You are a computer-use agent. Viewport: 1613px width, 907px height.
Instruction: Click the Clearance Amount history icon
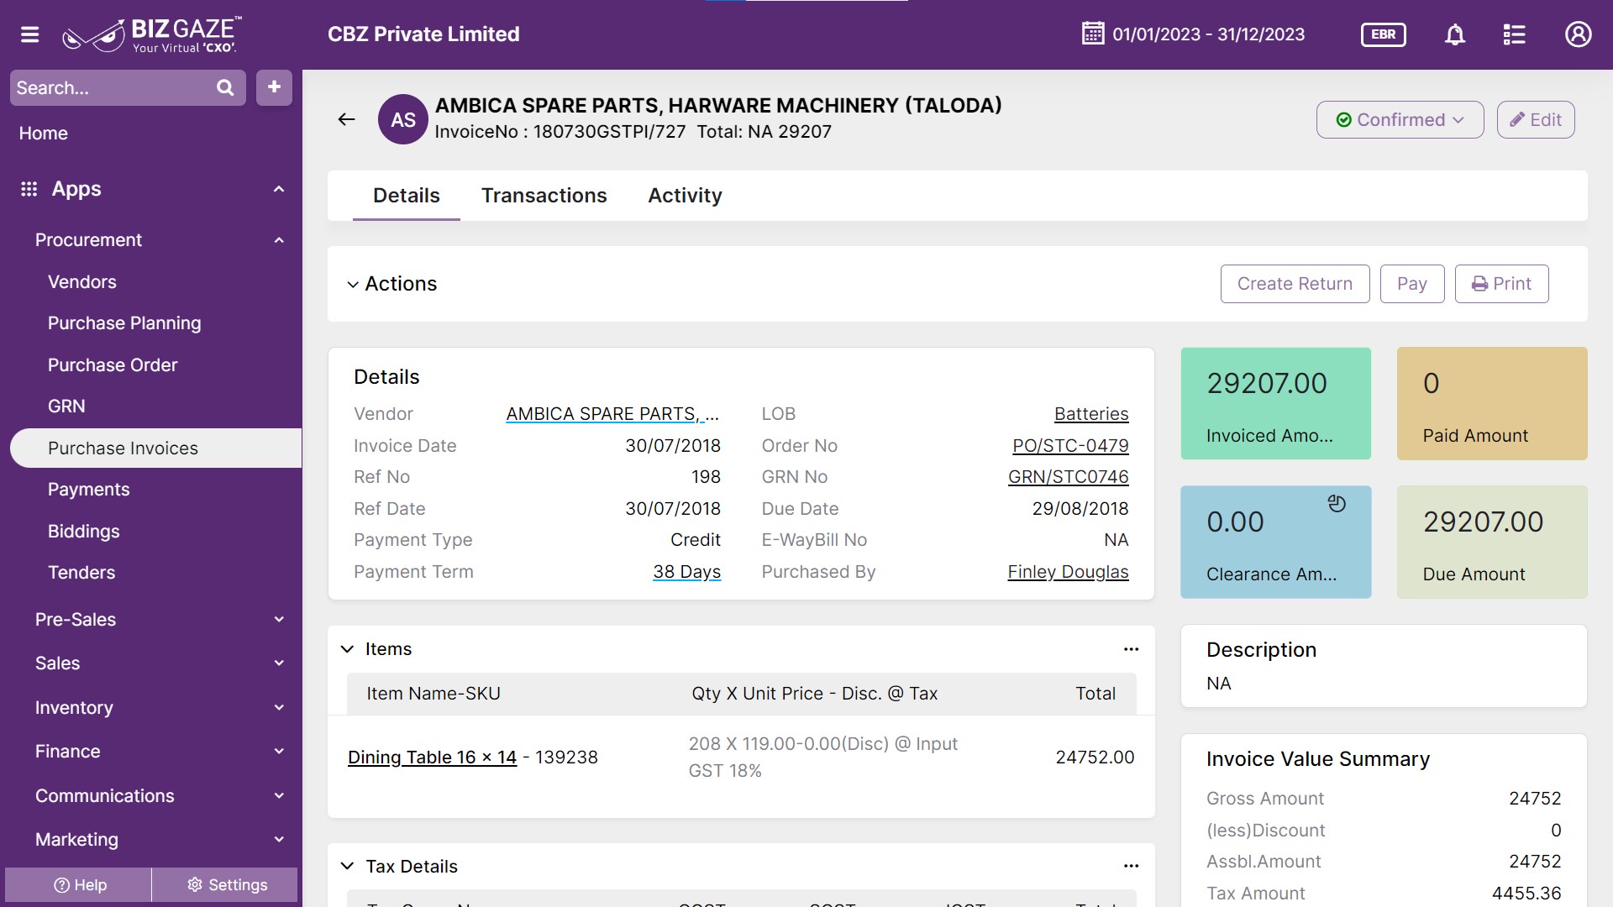(1337, 503)
